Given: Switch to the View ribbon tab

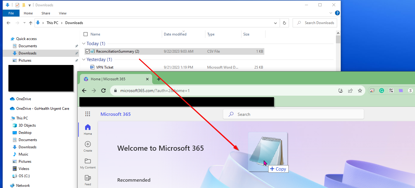Looking at the screenshot, I should click(63, 13).
